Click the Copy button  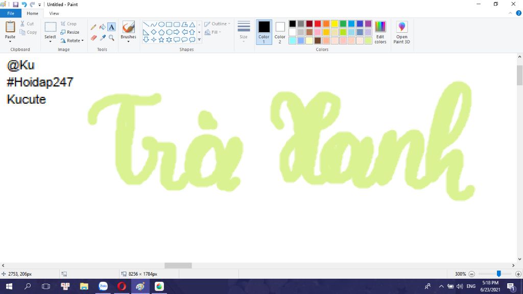pyautogui.click(x=29, y=32)
